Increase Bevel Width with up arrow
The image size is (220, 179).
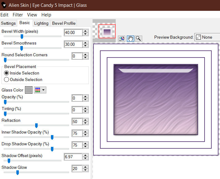tap(85, 31)
